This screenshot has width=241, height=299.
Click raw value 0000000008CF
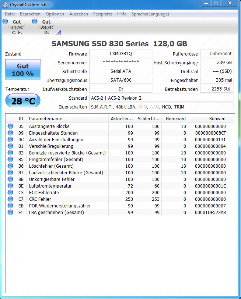(210, 133)
